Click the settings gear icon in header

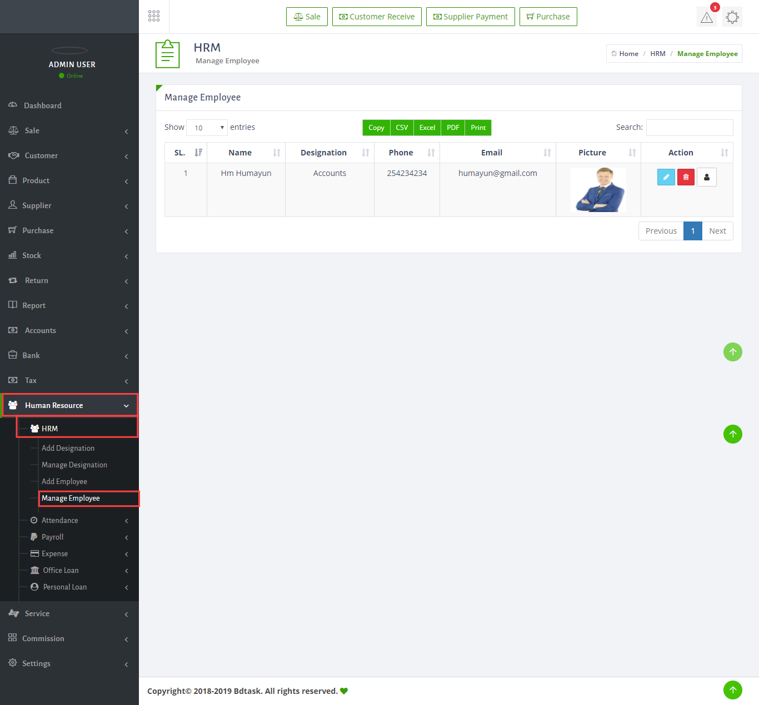732,17
